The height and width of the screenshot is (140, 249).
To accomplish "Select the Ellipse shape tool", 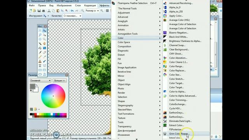I will (x=40, y=74).
